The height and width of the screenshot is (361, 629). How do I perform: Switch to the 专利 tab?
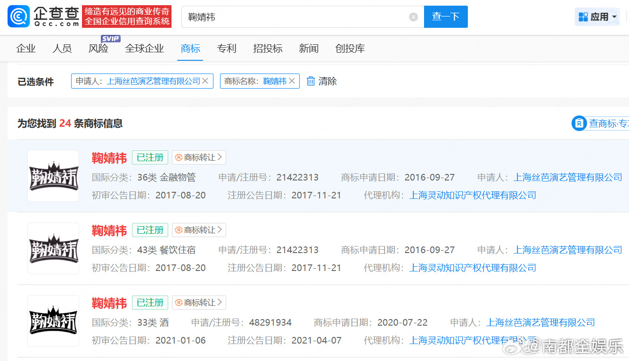pyautogui.click(x=227, y=48)
